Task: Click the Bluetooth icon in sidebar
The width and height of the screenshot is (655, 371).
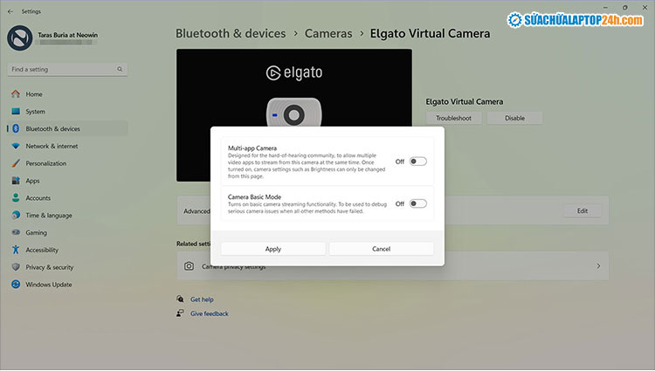Action: point(16,128)
